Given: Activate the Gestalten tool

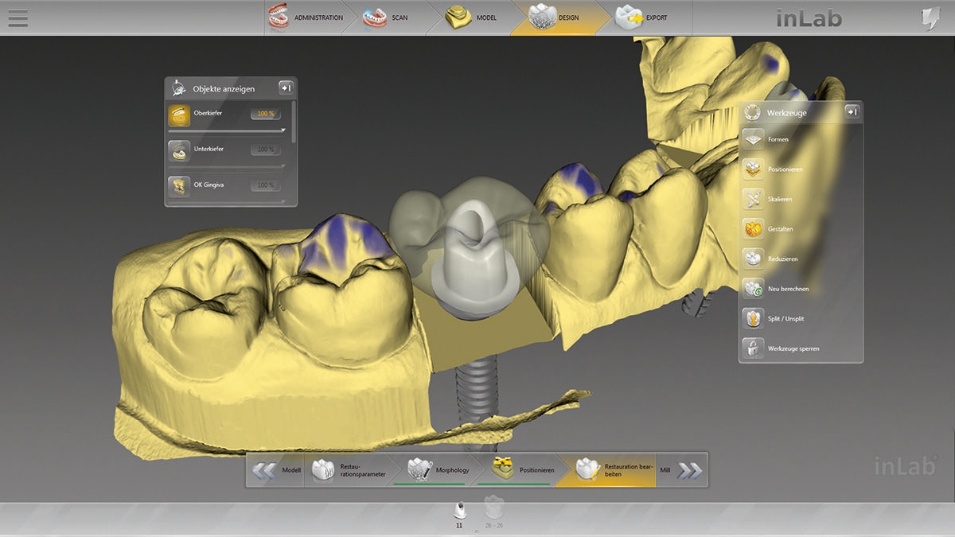Looking at the screenshot, I should click(x=753, y=229).
